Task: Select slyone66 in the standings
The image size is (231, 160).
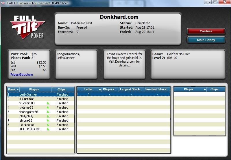Action: point(41,120)
